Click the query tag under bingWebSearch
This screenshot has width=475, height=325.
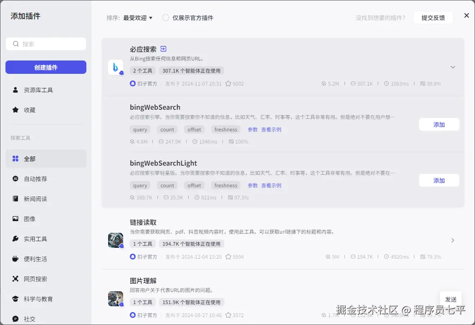(140, 129)
